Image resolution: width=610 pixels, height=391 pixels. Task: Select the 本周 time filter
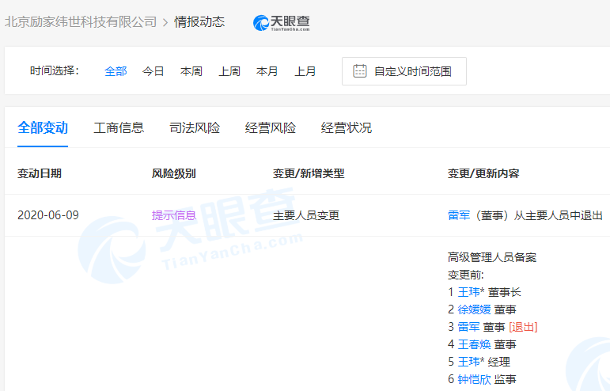191,71
